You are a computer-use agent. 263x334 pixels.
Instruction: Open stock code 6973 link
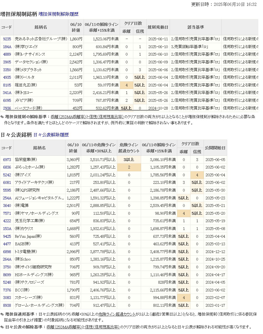tap(7, 160)
